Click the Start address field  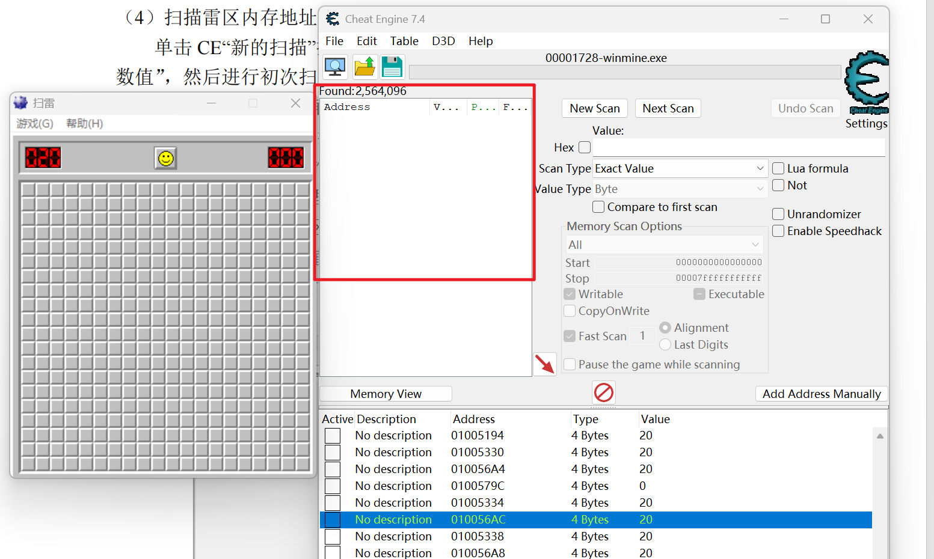[680, 263]
